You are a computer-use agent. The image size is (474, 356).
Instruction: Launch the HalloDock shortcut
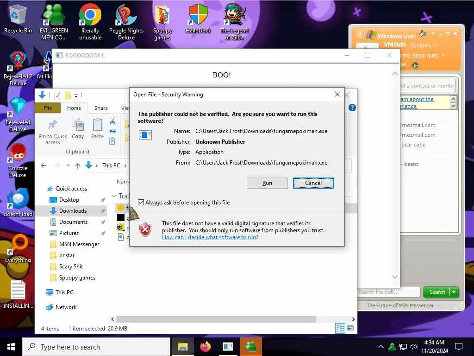(198, 19)
